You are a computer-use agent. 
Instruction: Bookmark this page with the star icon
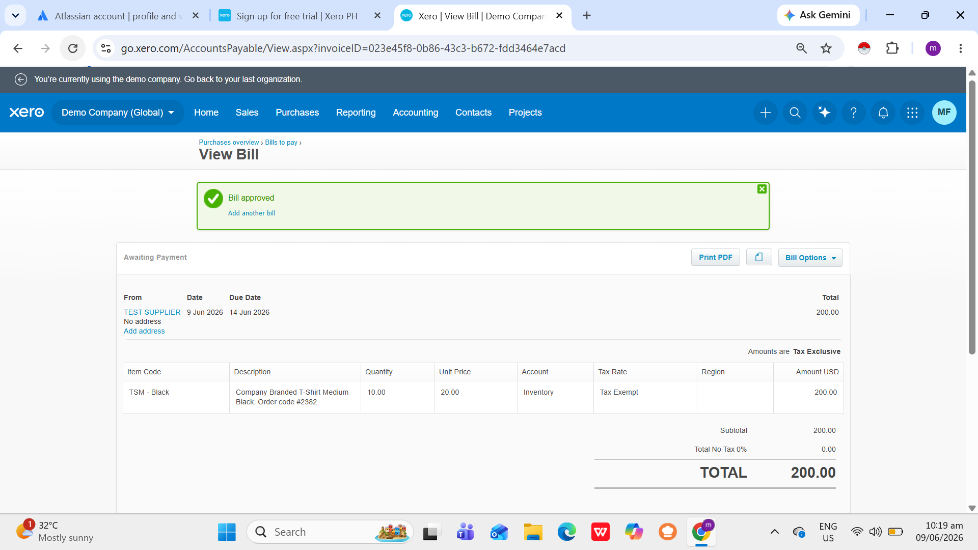[826, 48]
